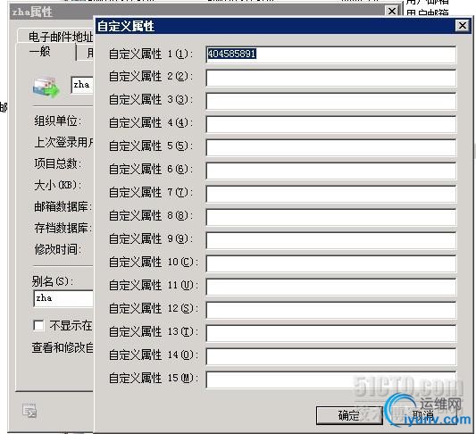Select the 邮箱数据库 label in zha 属性
Viewport: 476px width, 434px height.
[x=63, y=206]
